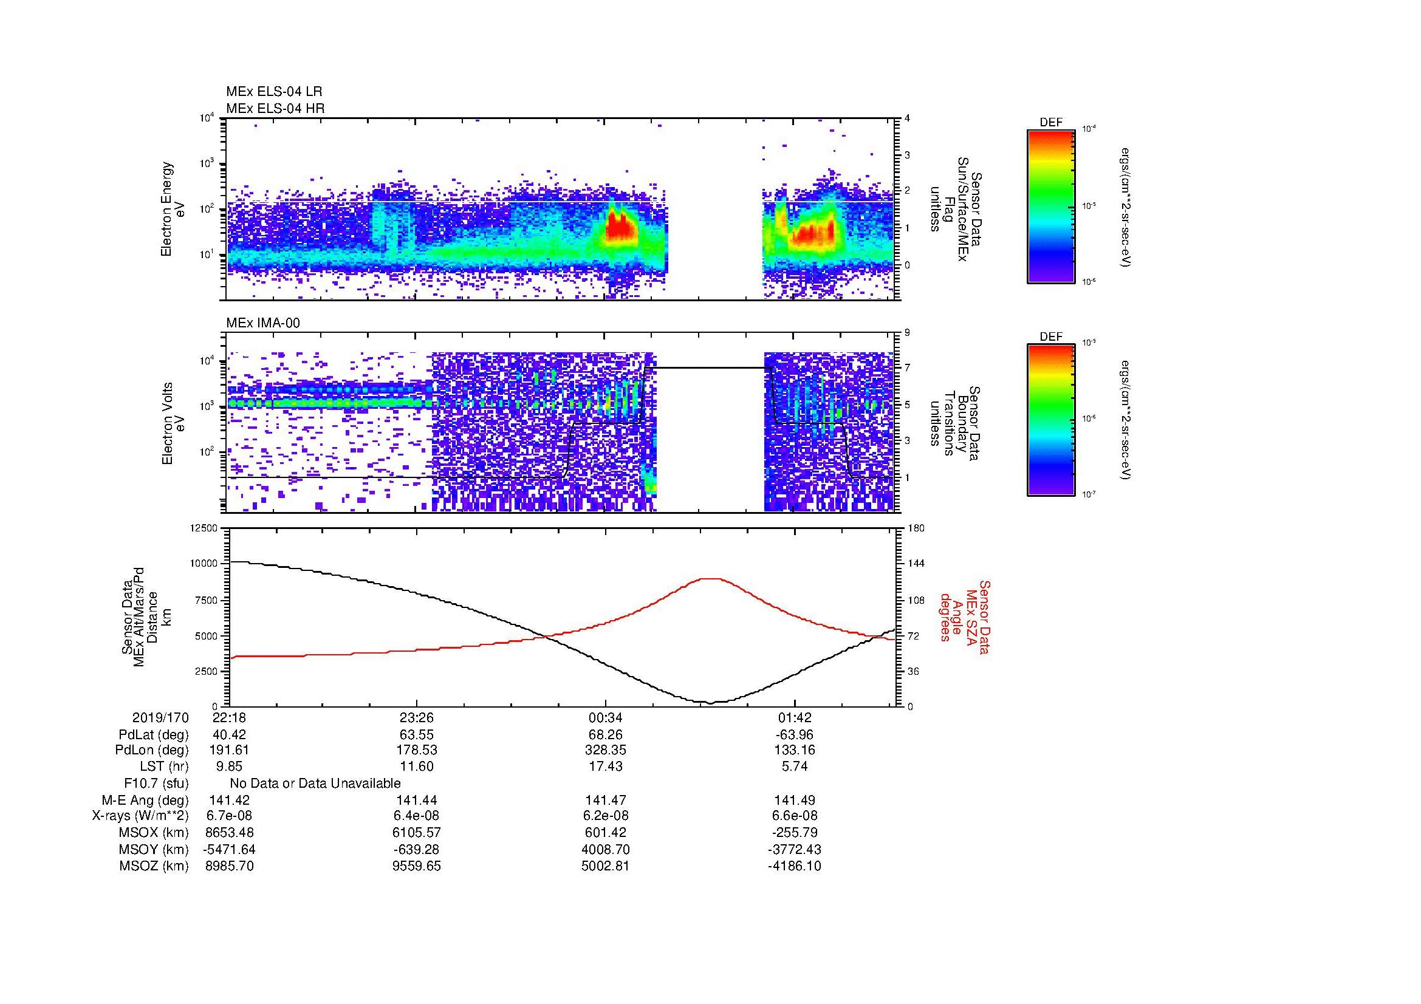Click the altitude curve minimum point
Image resolution: width=1421 pixels, height=1004 pixels.
click(711, 703)
